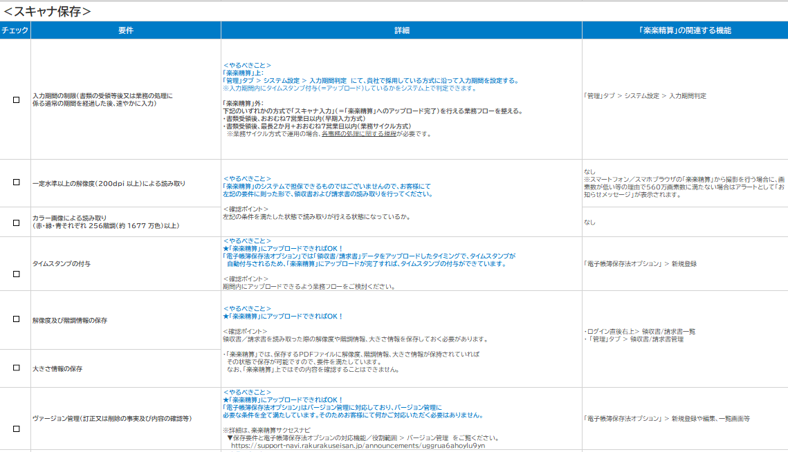This screenshot has width=788, height=452.
Task: Click the 詳細 column header
Action: [401, 30]
